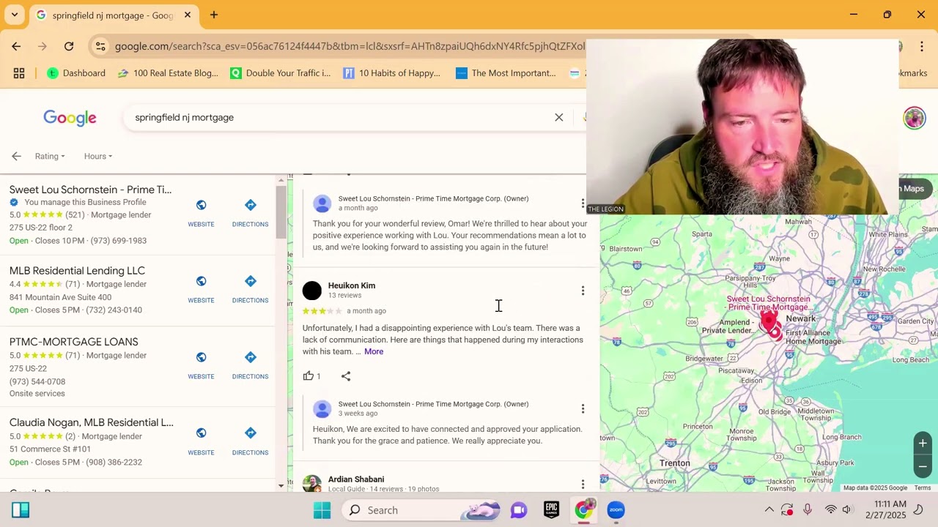Click results list scrollbar up arrow
This screenshot has height=527, width=938.
pos(281,179)
